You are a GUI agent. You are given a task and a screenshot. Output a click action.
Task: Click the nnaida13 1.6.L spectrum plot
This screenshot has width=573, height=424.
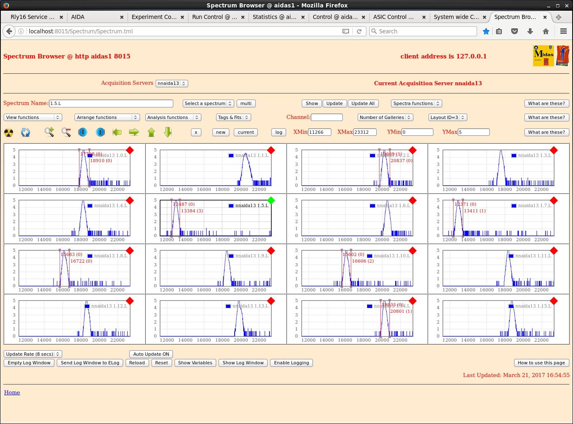357,218
